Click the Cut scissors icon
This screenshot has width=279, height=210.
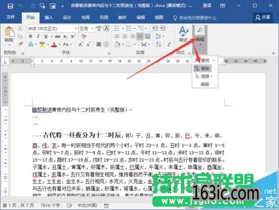(20, 28)
